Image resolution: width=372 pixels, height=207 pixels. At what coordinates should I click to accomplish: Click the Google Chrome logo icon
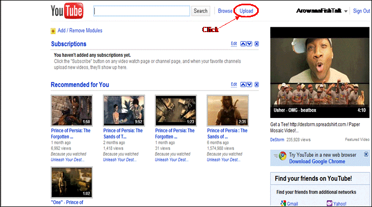(x=282, y=156)
